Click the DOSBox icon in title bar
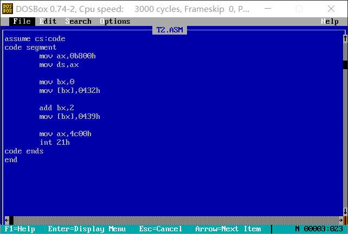 [x=8, y=9]
